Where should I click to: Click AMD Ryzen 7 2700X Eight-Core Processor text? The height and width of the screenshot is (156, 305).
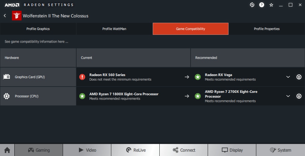(x=231, y=94)
